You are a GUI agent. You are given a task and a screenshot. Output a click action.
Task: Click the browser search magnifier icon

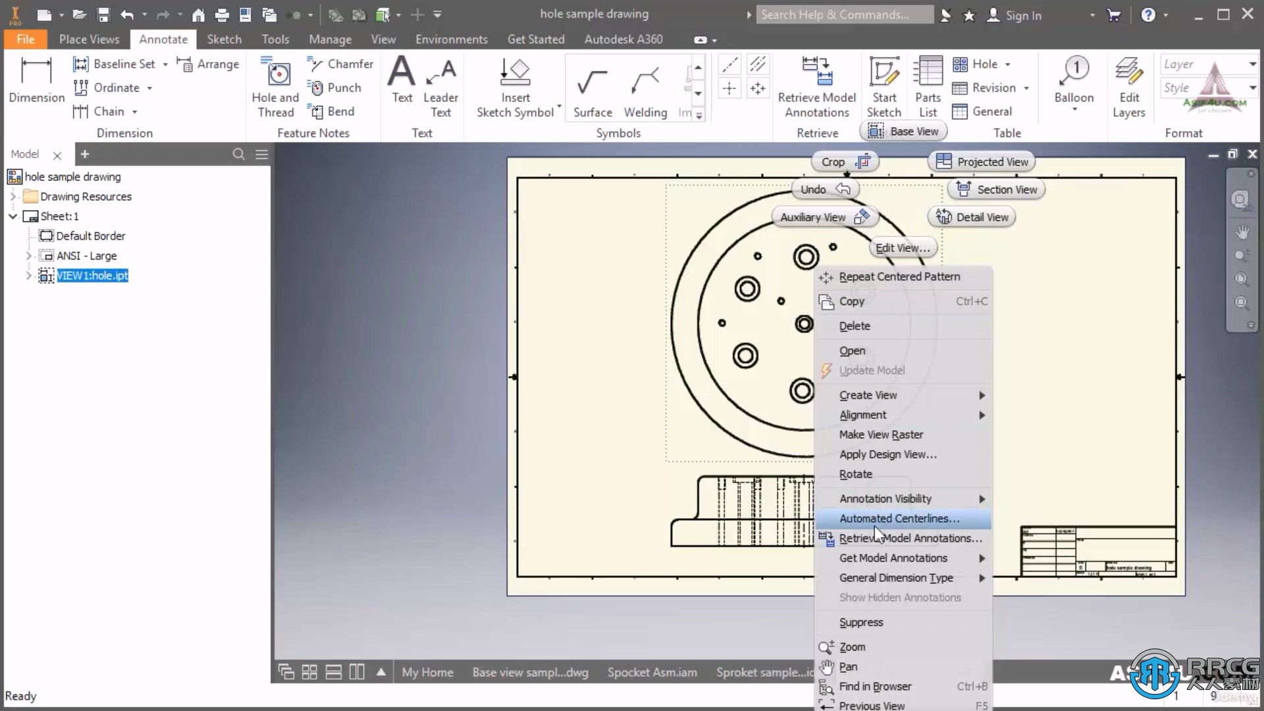(239, 154)
